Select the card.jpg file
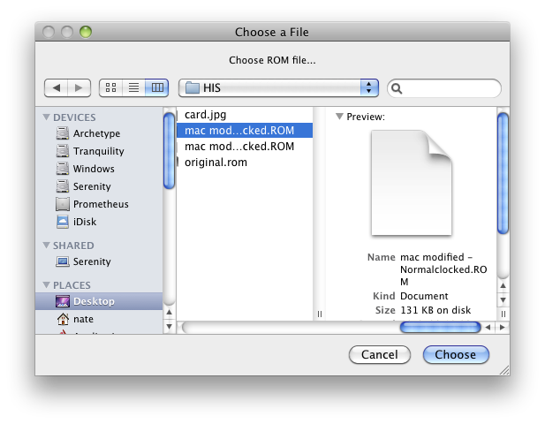This screenshot has height=424, width=545. pos(245,114)
